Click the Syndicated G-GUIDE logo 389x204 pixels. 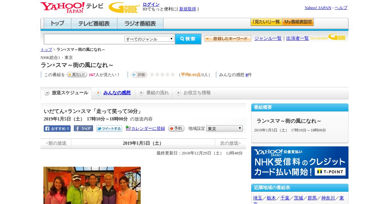(328, 37)
